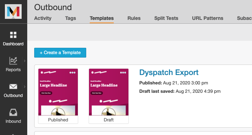
Task: Open the Dyspatch Export template link
Action: tap(169, 72)
